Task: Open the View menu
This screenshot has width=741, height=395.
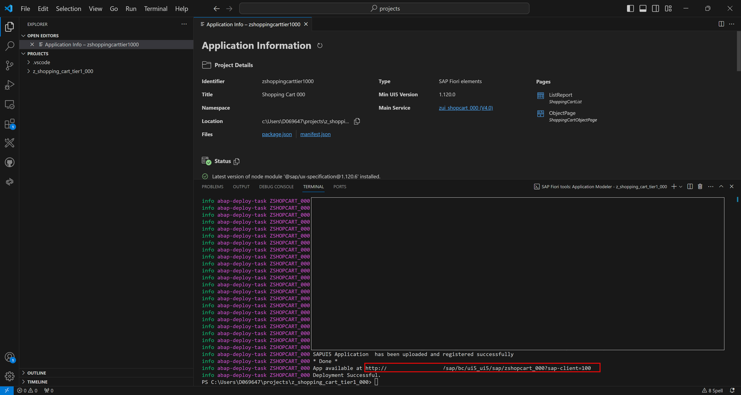Action: (96, 9)
